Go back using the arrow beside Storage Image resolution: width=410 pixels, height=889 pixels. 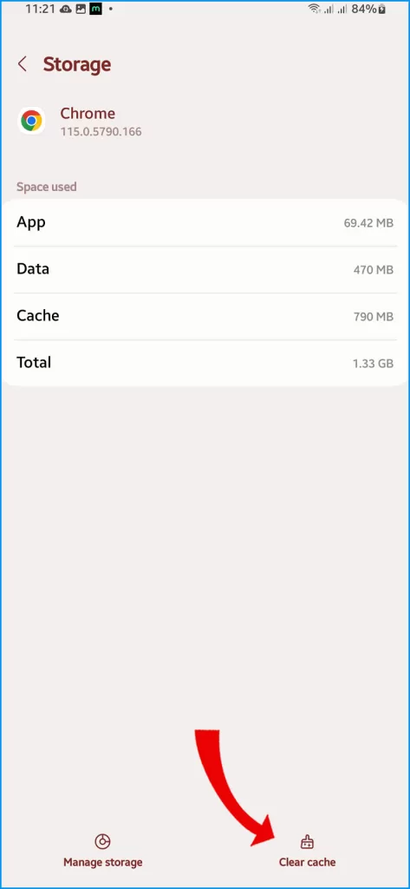click(x=22, y=64)
